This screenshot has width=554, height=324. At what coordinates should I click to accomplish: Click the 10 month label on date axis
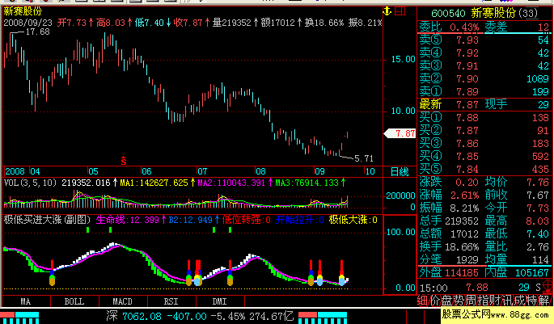point(370,171)
